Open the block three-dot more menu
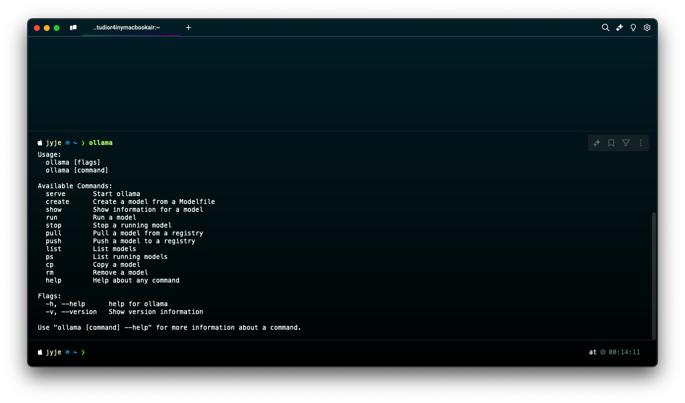The image size is (685, 403). (x=641, y=143)
